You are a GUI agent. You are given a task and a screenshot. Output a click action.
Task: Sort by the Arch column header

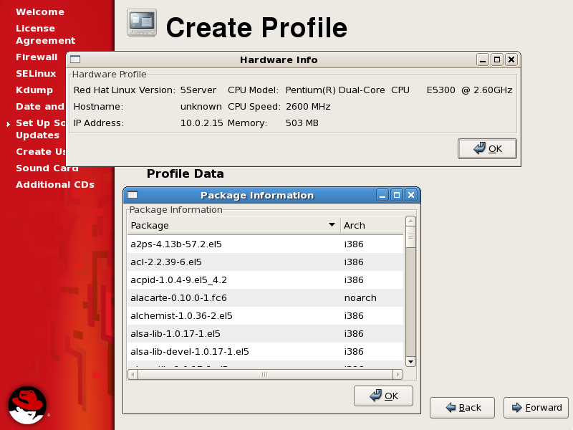[372, 225]
